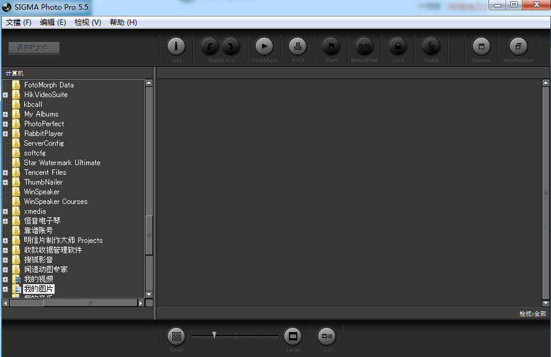This screenshot has height=357, width=551.
Task: Select the 收款收据管理软件 folder
Action: pos(53,250)
